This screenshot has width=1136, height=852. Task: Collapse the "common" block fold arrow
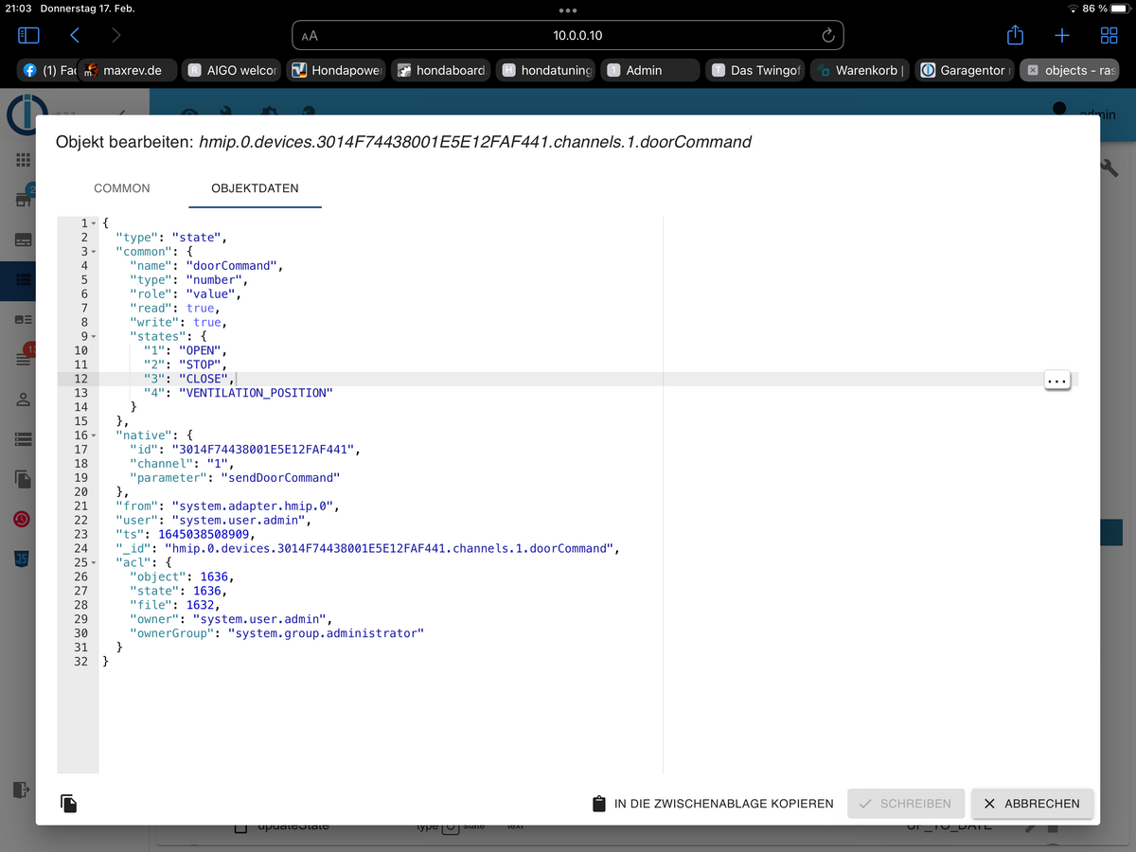pos(94,252)
